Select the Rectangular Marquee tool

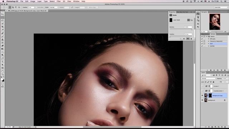[3, 18]
